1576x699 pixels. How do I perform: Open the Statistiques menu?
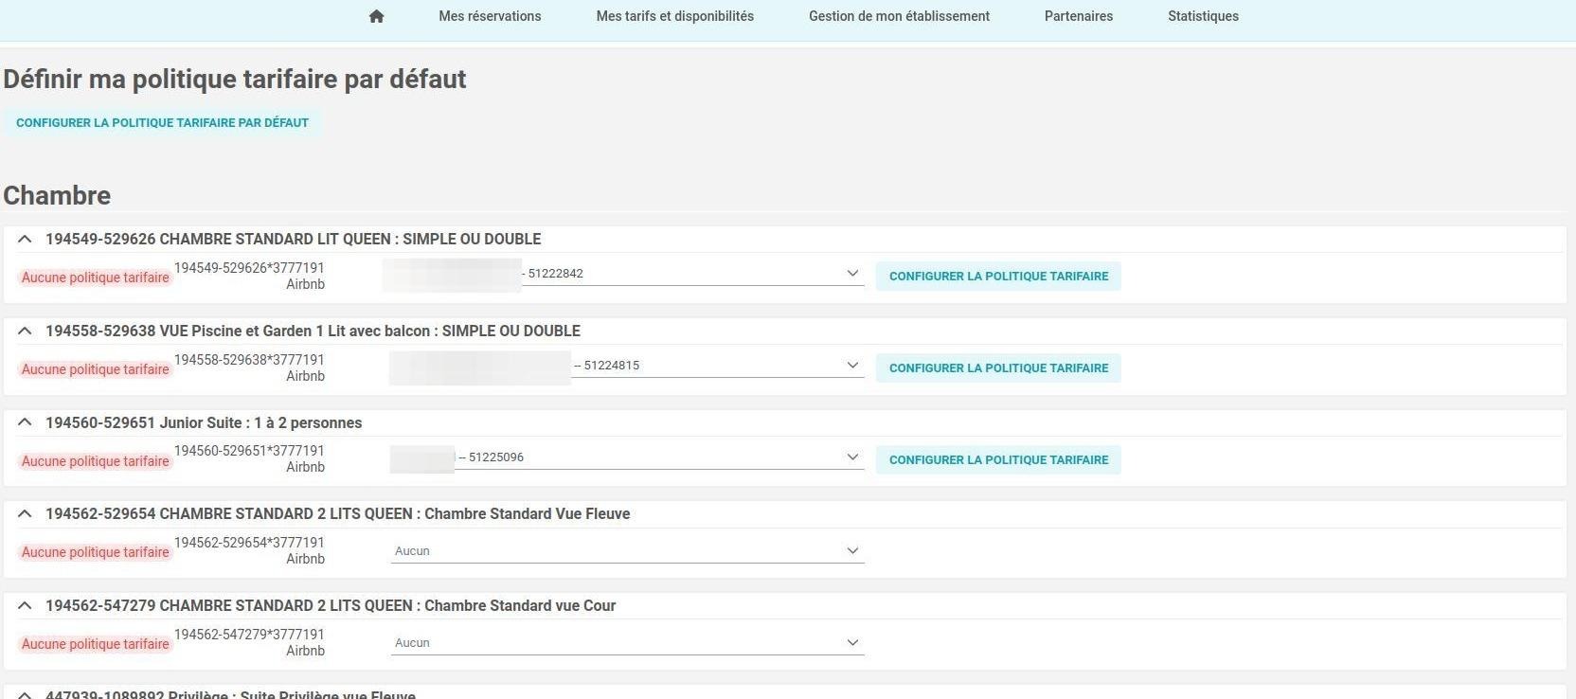tap(1203, 16)
